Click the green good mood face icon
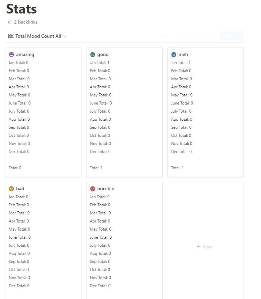261x299 pixels. tap(92, 54)
